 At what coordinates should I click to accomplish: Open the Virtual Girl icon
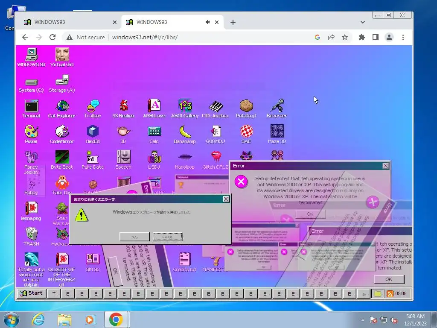click(62, 54)
